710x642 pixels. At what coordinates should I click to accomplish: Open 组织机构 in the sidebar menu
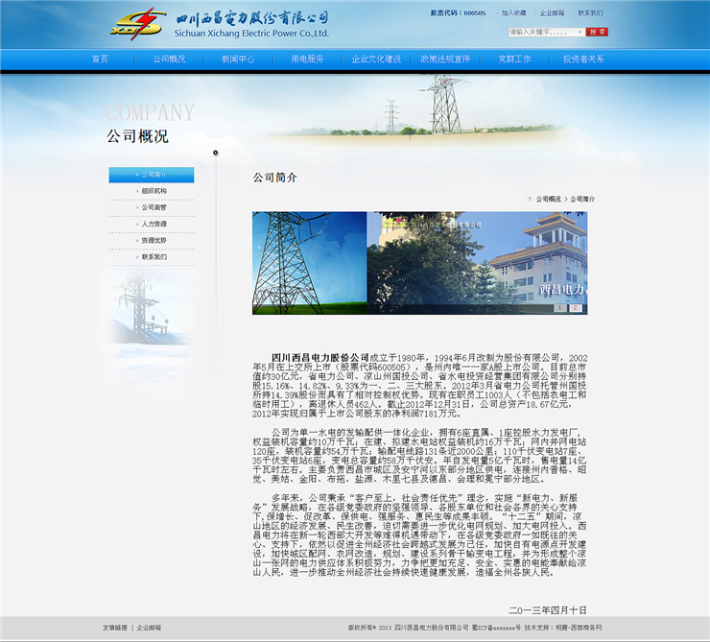click(x=154, y=191)
